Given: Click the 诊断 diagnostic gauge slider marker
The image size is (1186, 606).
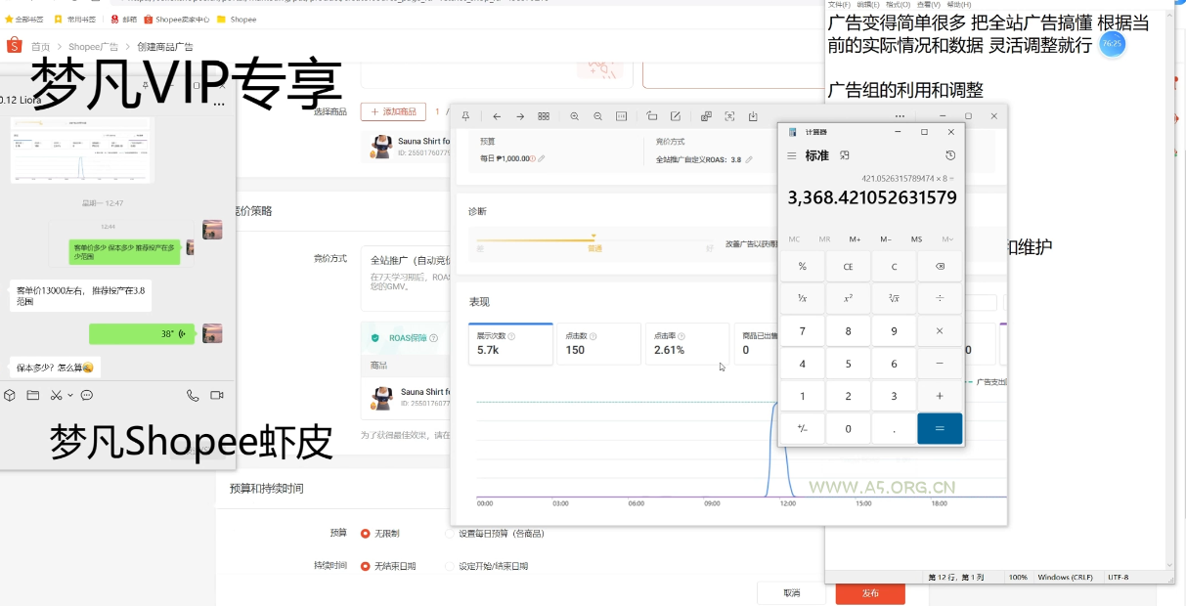Looking at the screenshot, I should 593,237.
